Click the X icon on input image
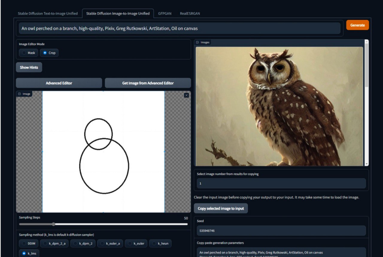Screen dimensions: 383x257 186,95
